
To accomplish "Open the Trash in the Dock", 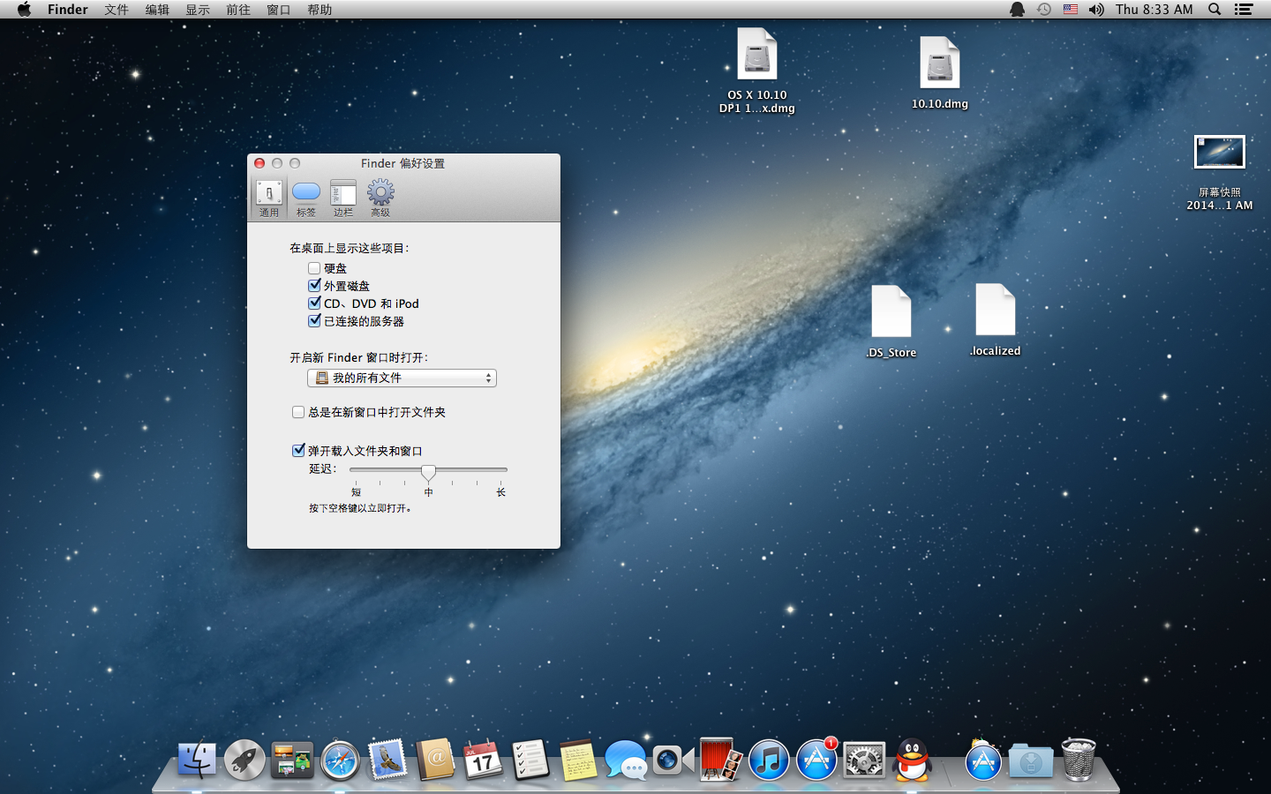I will point(1078,760).
